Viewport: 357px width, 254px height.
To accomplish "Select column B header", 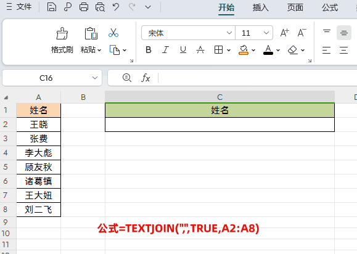I will click(x=83, y=97).
